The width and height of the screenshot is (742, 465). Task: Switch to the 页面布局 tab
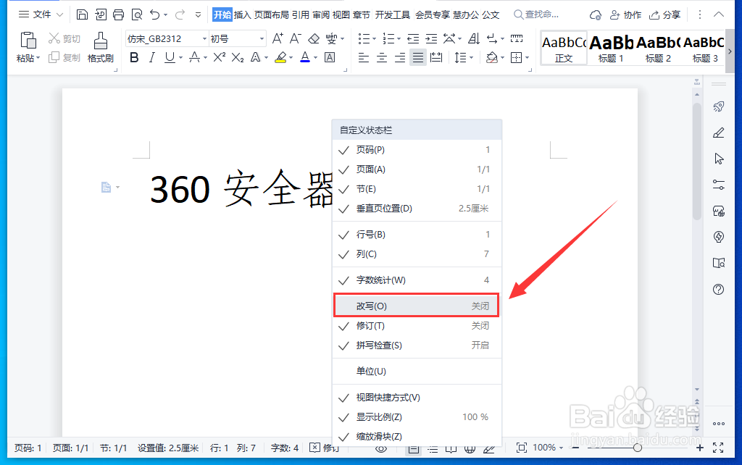click(271, 14)
